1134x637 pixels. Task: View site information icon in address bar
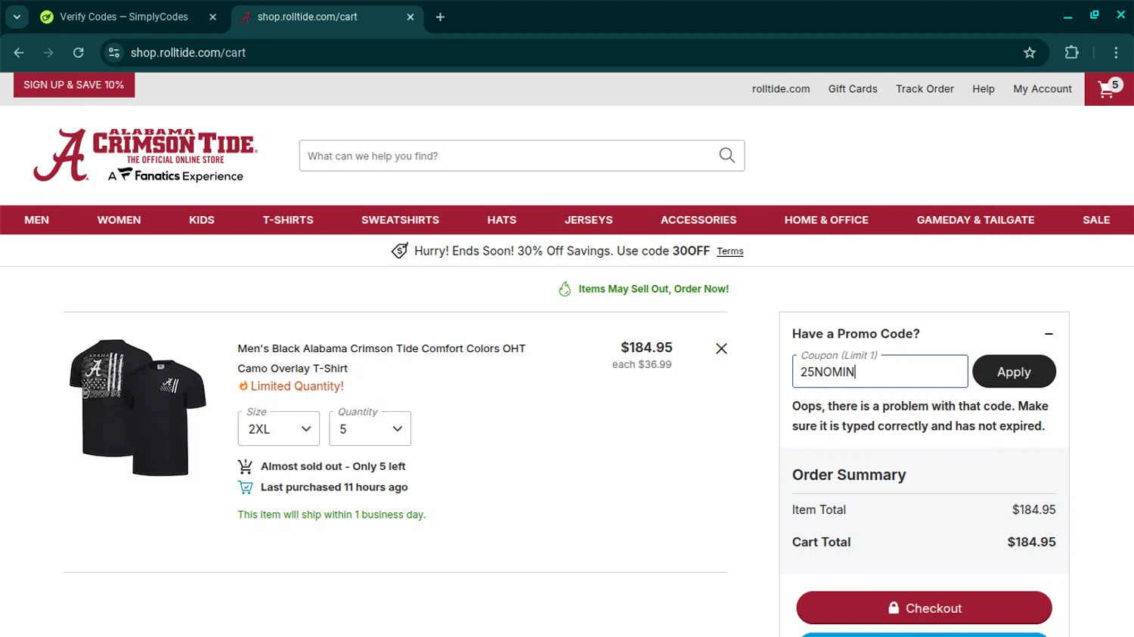coord(114,52)
